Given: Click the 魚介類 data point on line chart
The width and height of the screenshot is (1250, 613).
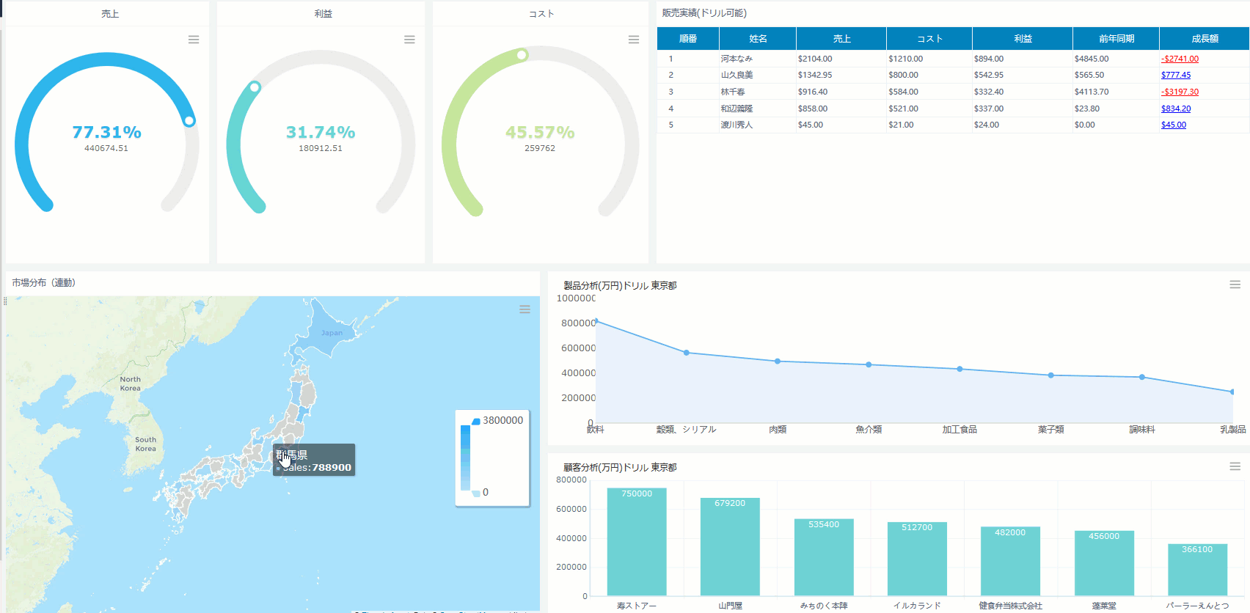Looking at the screenshot, I should (869, 364).
